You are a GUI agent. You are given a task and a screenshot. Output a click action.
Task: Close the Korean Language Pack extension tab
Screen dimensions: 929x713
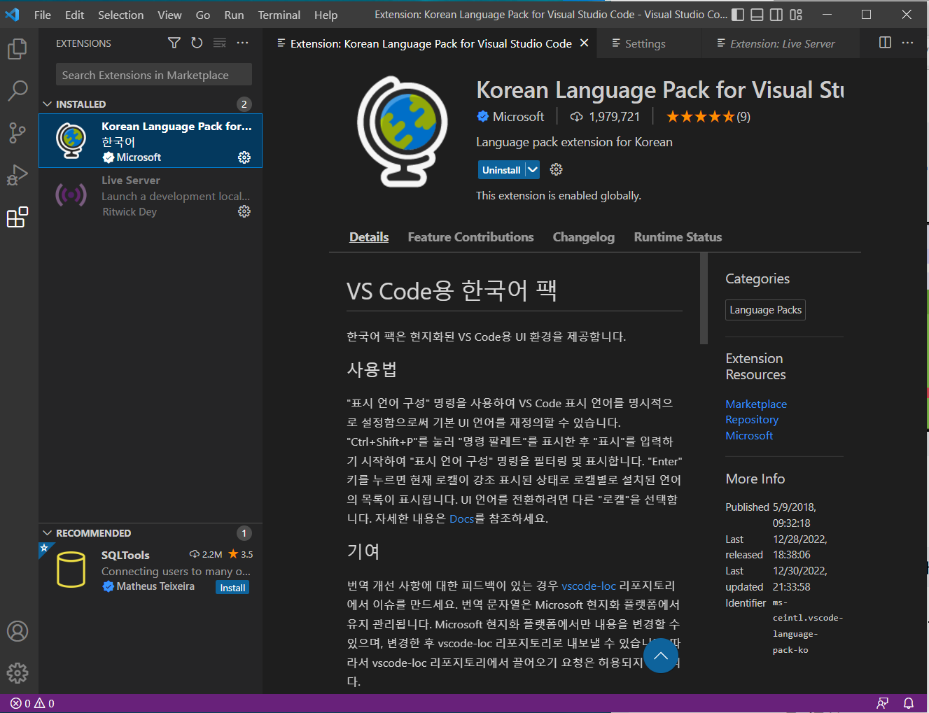(584, 43)
